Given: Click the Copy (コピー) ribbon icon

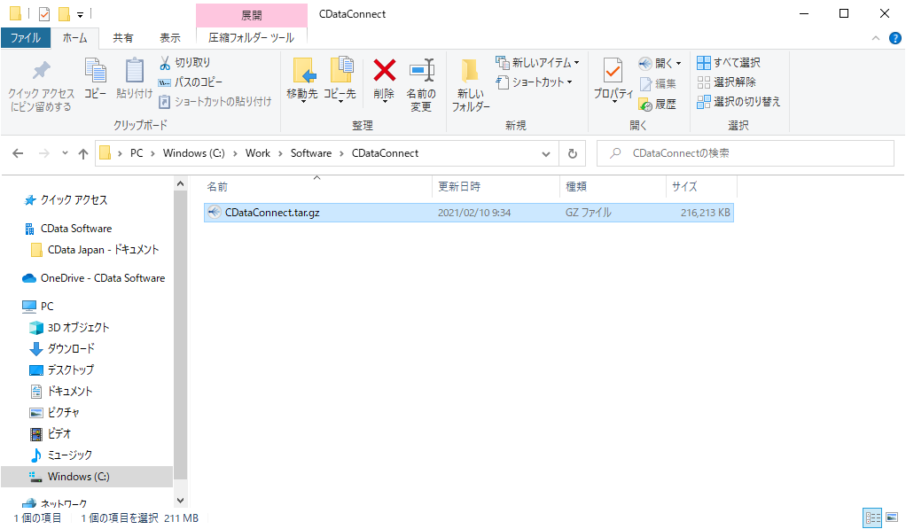Looking at the screenshot, I should click(96, 71).
